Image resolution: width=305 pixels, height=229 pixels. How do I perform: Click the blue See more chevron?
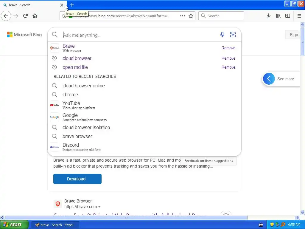(x=269, y=79)
